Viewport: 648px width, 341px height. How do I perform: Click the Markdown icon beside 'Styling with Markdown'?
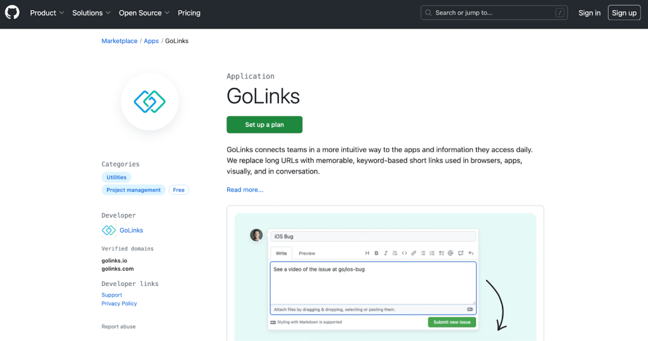[273, 322]
